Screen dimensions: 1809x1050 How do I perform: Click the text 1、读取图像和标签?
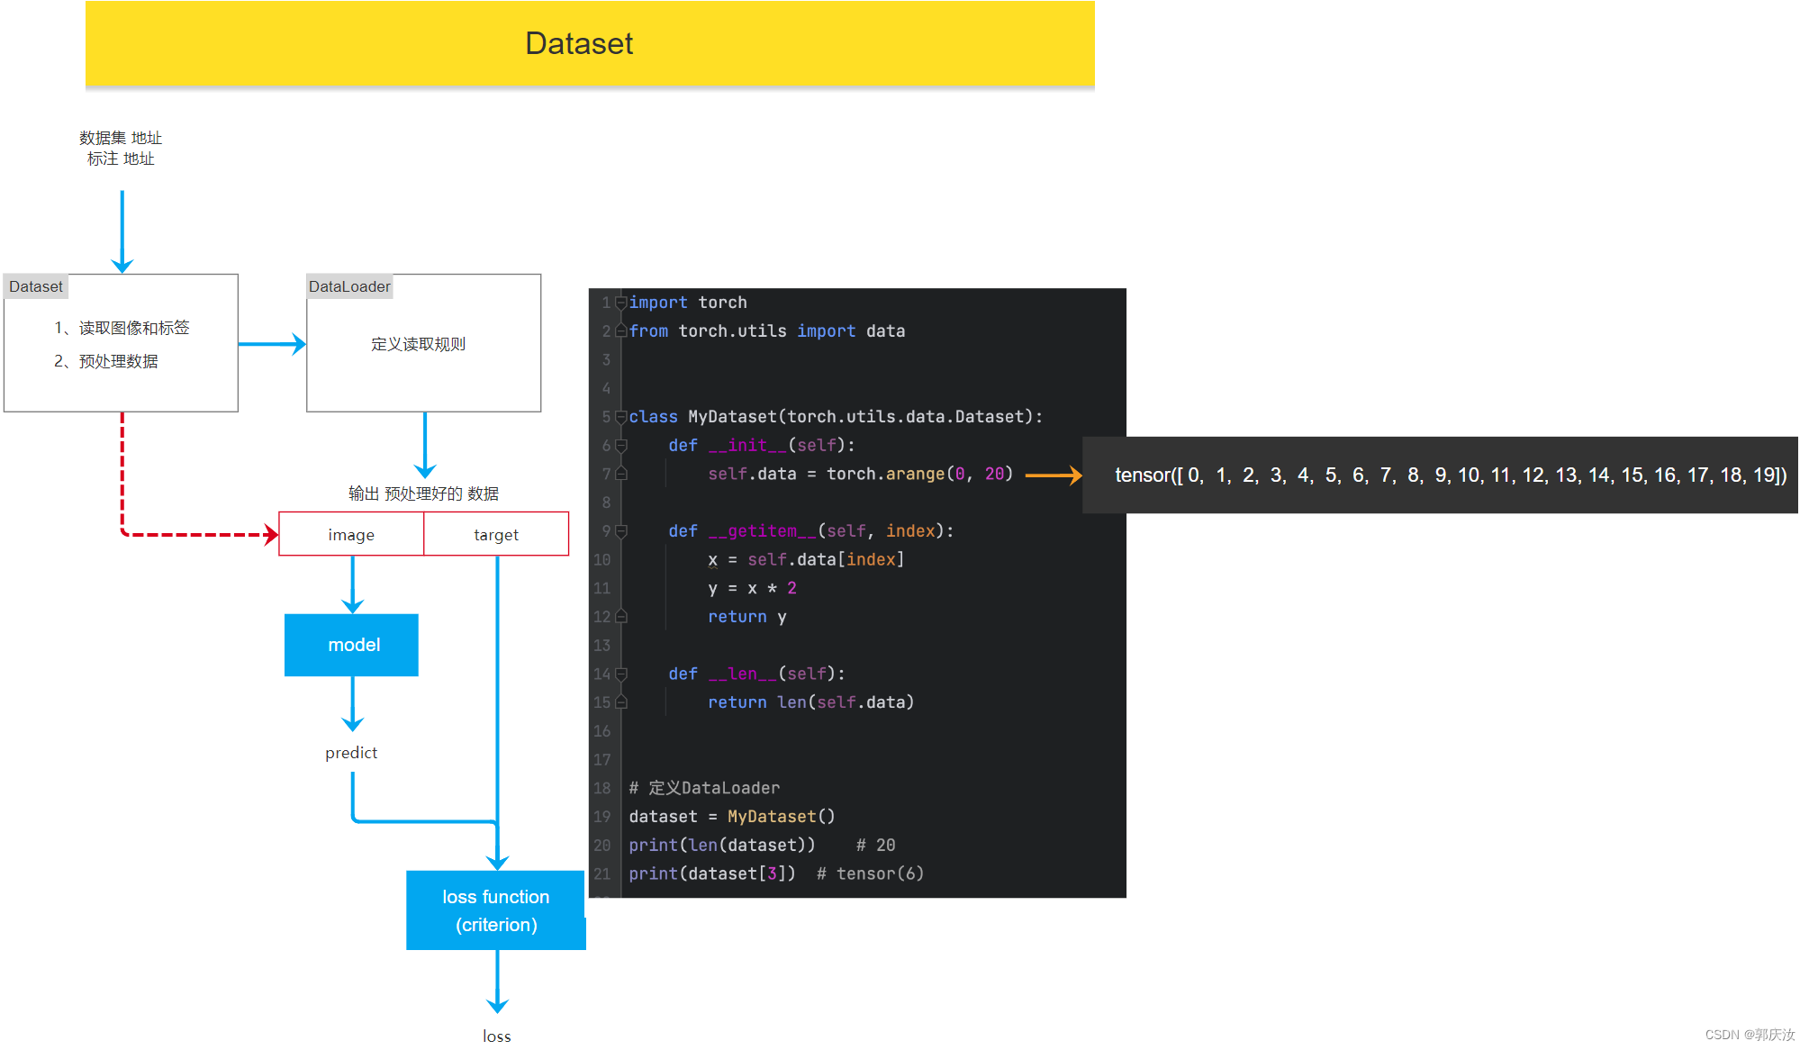point(122,328)
